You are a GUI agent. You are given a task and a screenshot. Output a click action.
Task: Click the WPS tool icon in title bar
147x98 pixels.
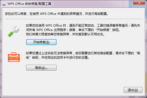coord(4,4)
